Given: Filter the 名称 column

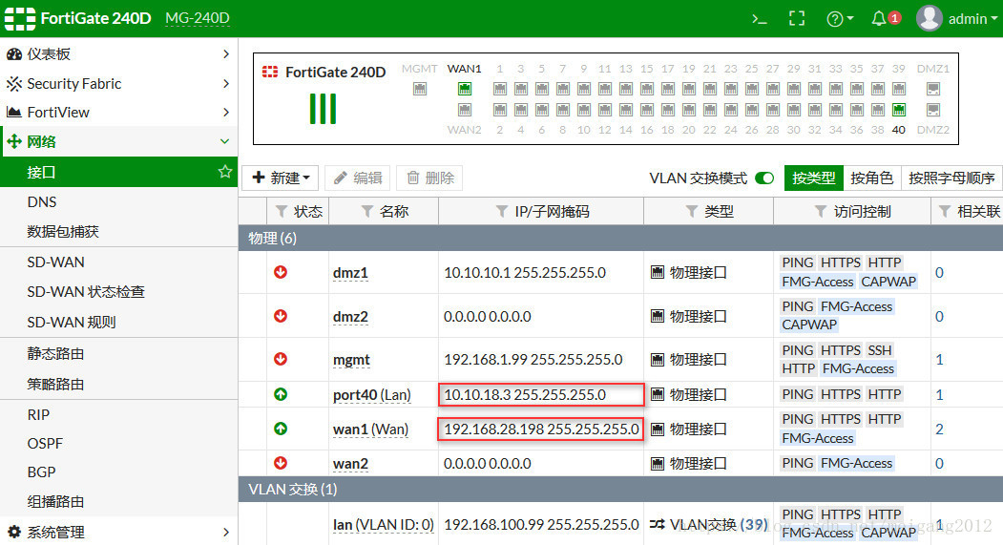Looking at the screenshot, I should tap(366, 212).
